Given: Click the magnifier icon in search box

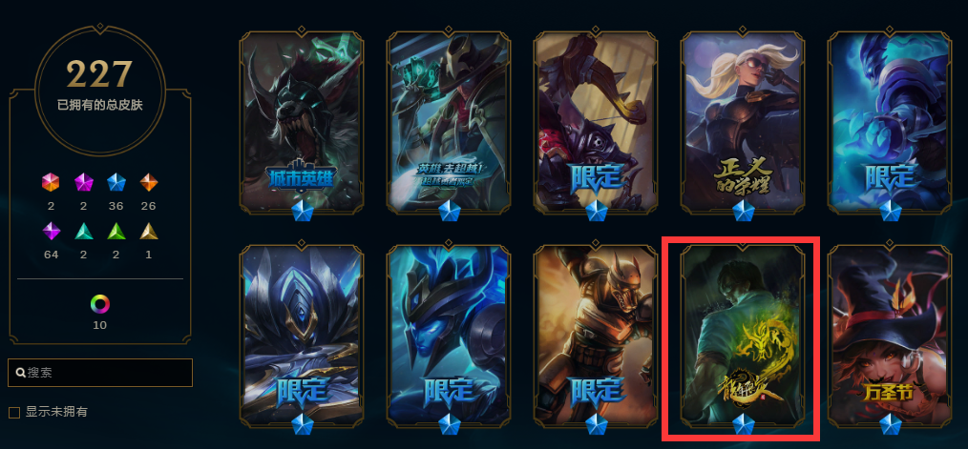Looking at the screenshot, I should tap(20, 373).
